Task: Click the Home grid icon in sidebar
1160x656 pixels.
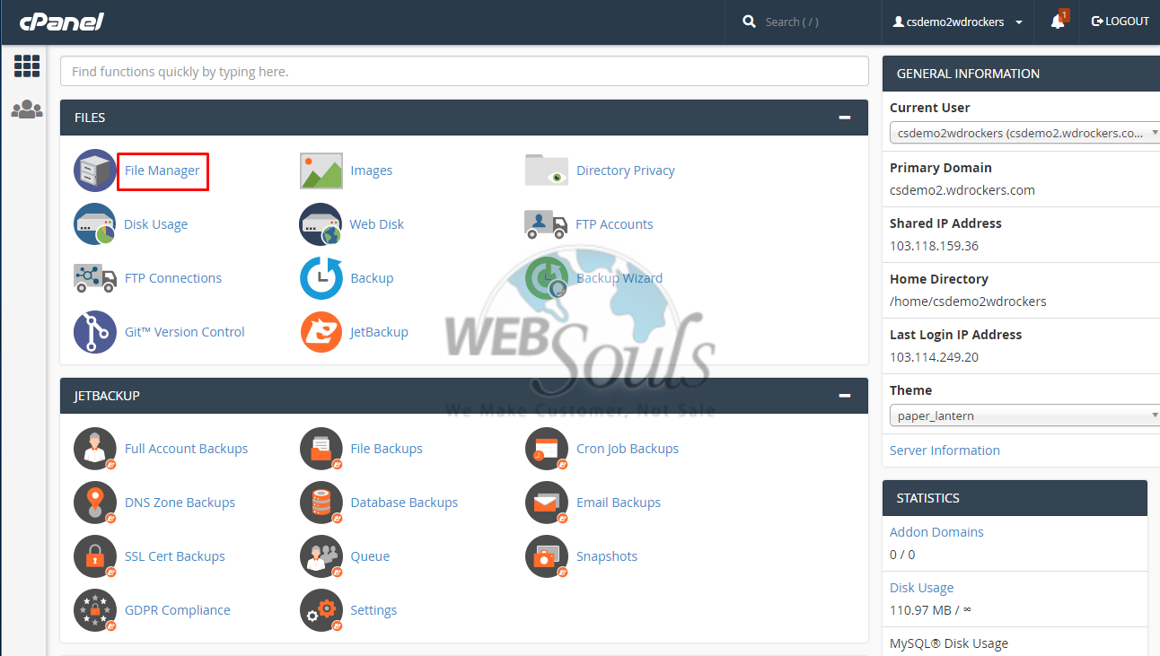Action: [27, 66]
